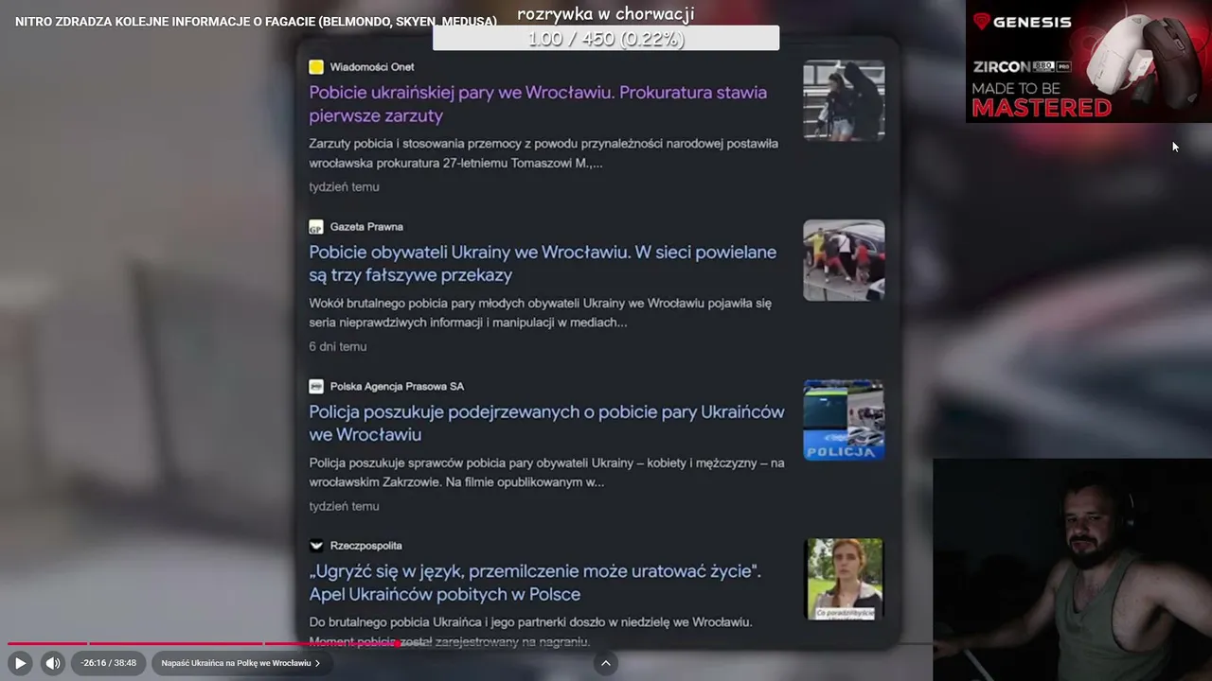Click the "Wiadomości Onet" source name
Screen dimensions: 1212x681
(x=372, y=67)
